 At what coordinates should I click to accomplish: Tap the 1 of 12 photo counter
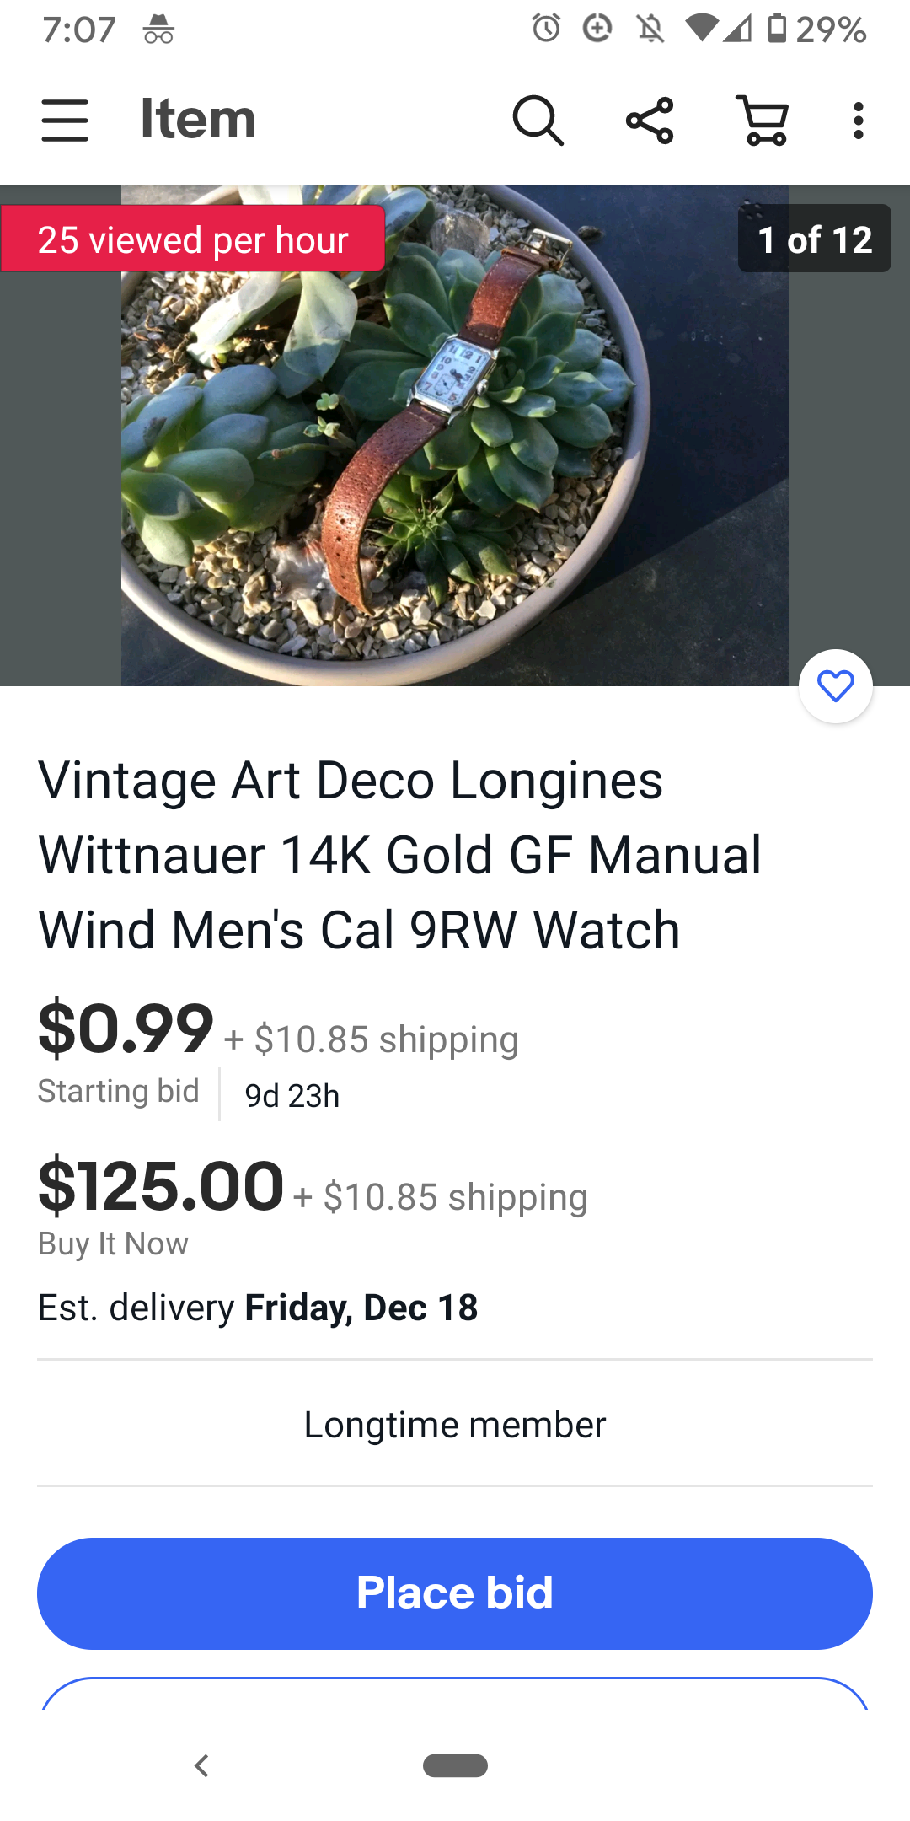pos(814,239)
